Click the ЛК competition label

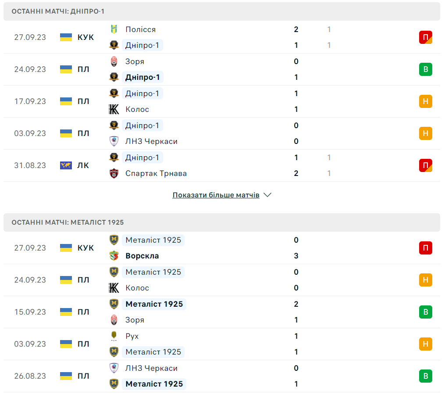point(83,165)
